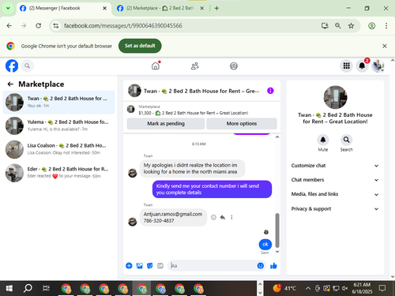Choose a sticker icon
Viewport: 395px width, 296px height.
(150, 266)
